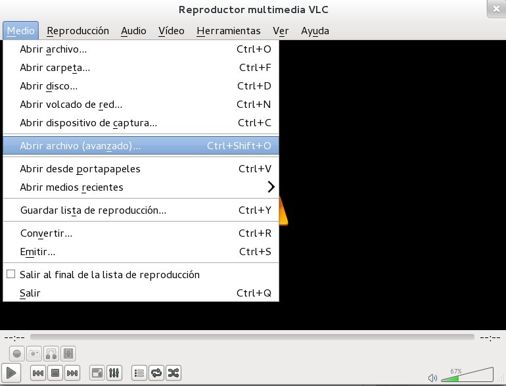Open extended settings equalizer icon
Image resolution: width=506 pixels, height=386 pixels.
pyautogui.click(x=114, y=373)
